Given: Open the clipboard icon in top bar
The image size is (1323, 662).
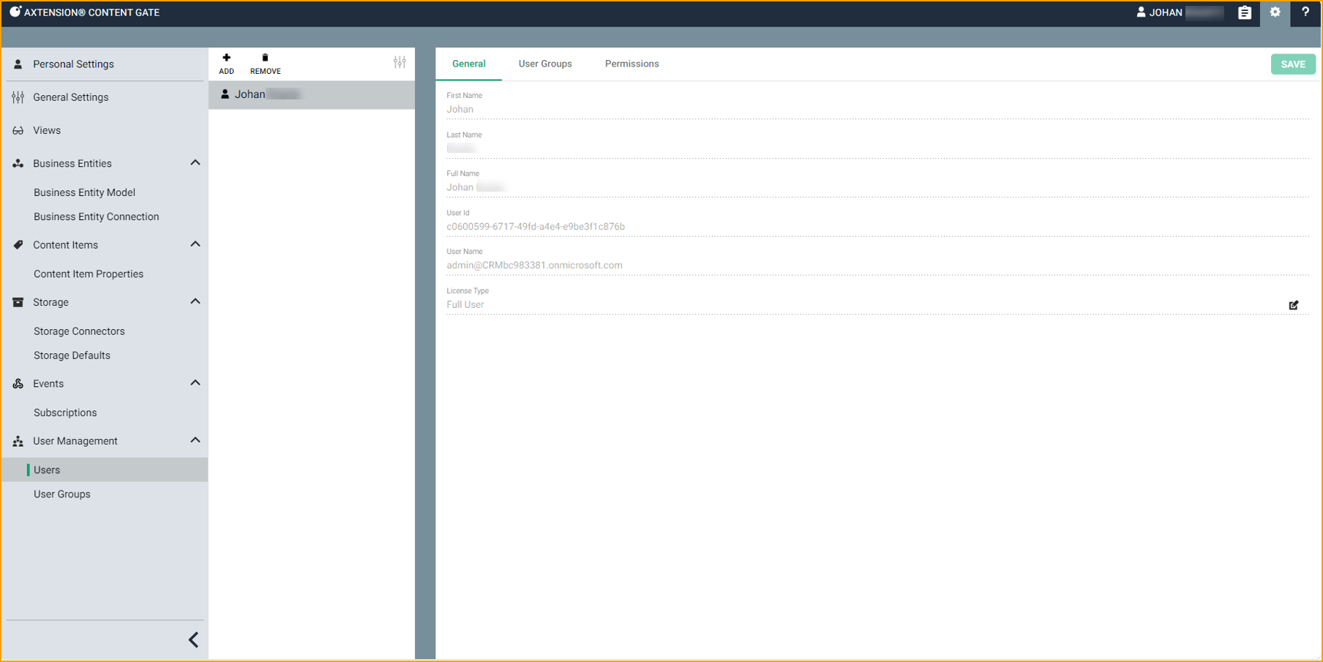Looking at the screenshot, I should [x=1244, y=12].
